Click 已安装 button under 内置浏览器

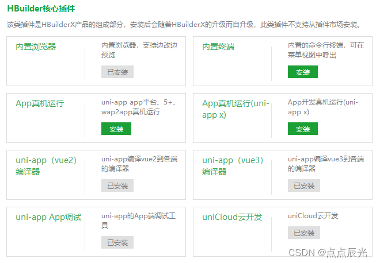(x=117, y=72)
